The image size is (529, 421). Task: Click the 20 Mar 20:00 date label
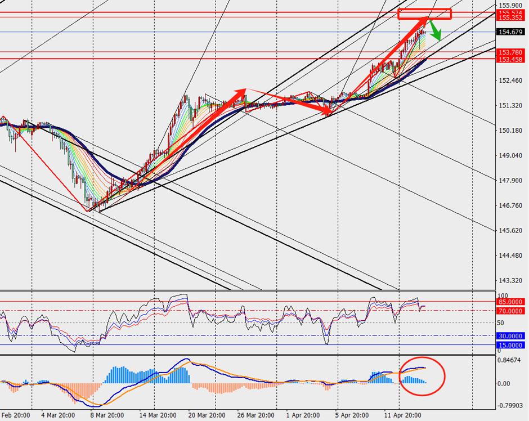(x=207, y=415)
